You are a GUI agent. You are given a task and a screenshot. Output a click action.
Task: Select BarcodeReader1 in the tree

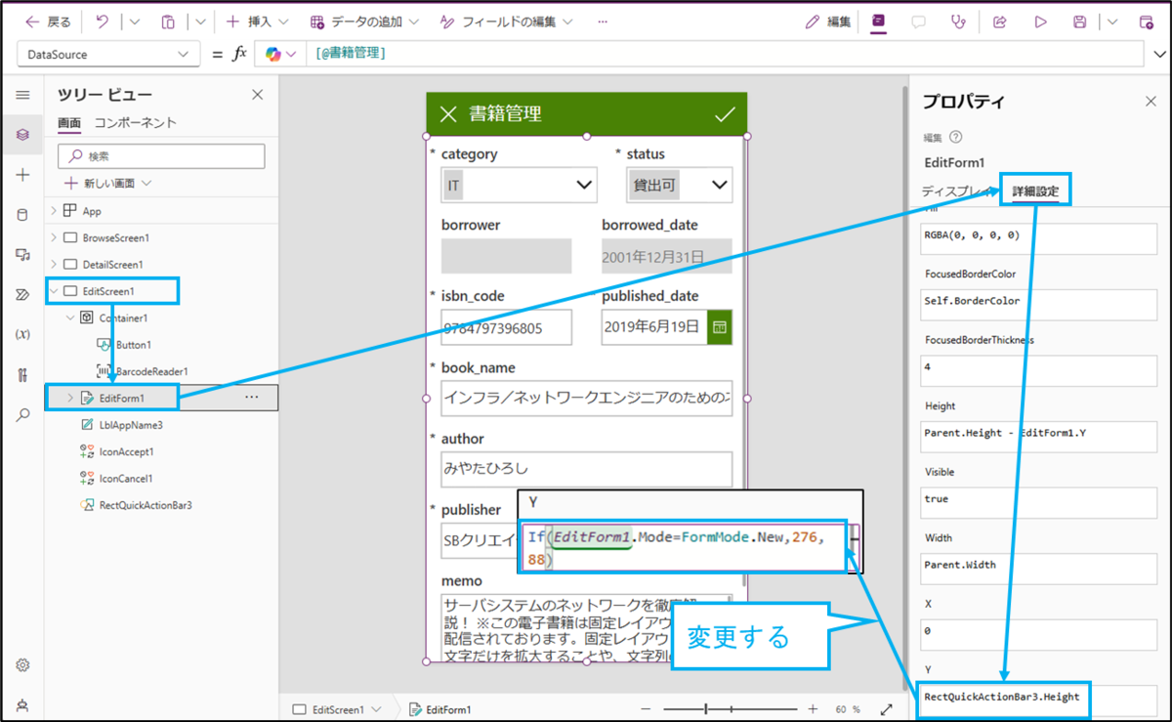[x=152, y=371]
